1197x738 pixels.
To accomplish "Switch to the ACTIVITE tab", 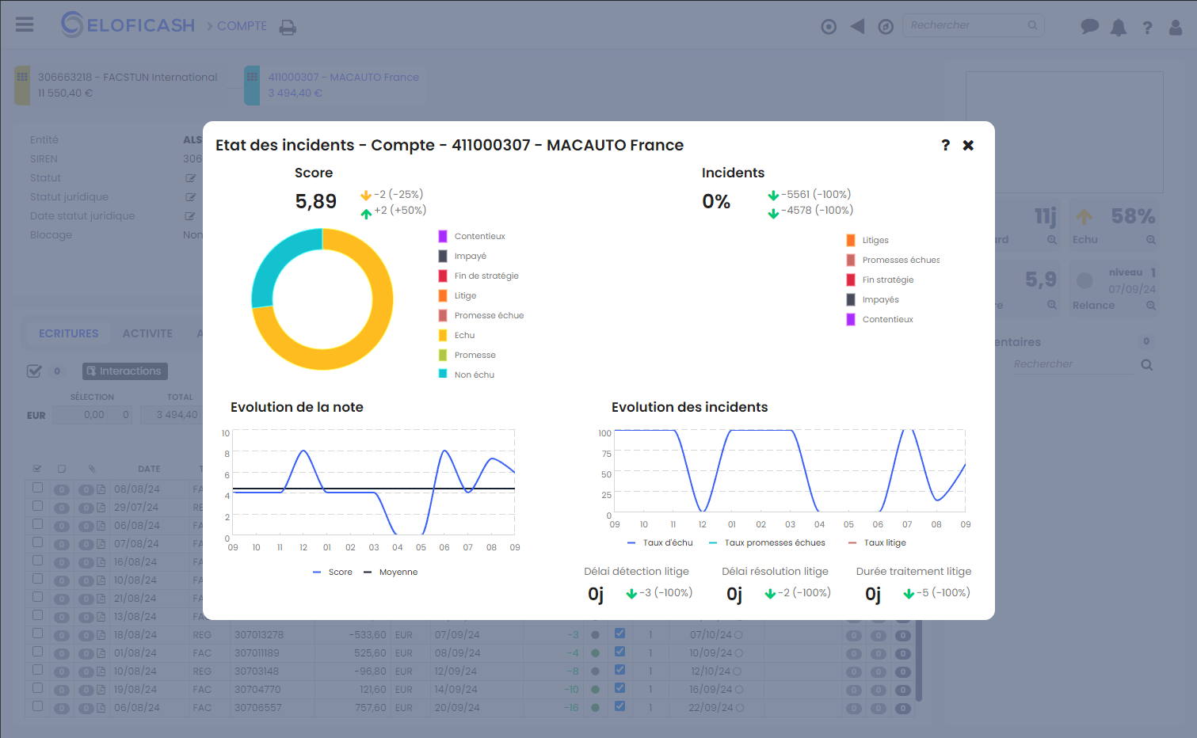I will tap(147, 333).
